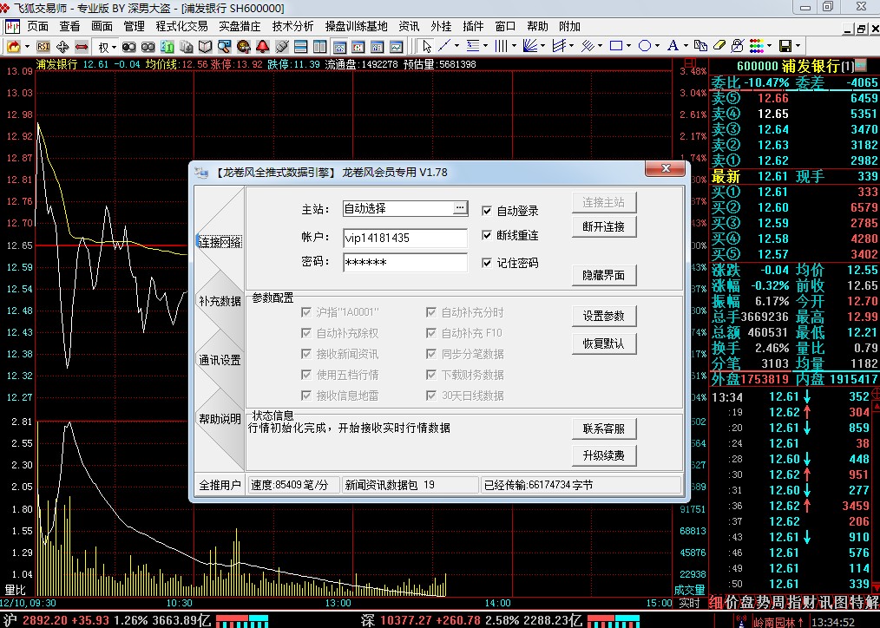Image resolution: width=880 pixels, height=628 pixels.
Task: Click the magnifier search icon
Action: [x=225, y=47]
